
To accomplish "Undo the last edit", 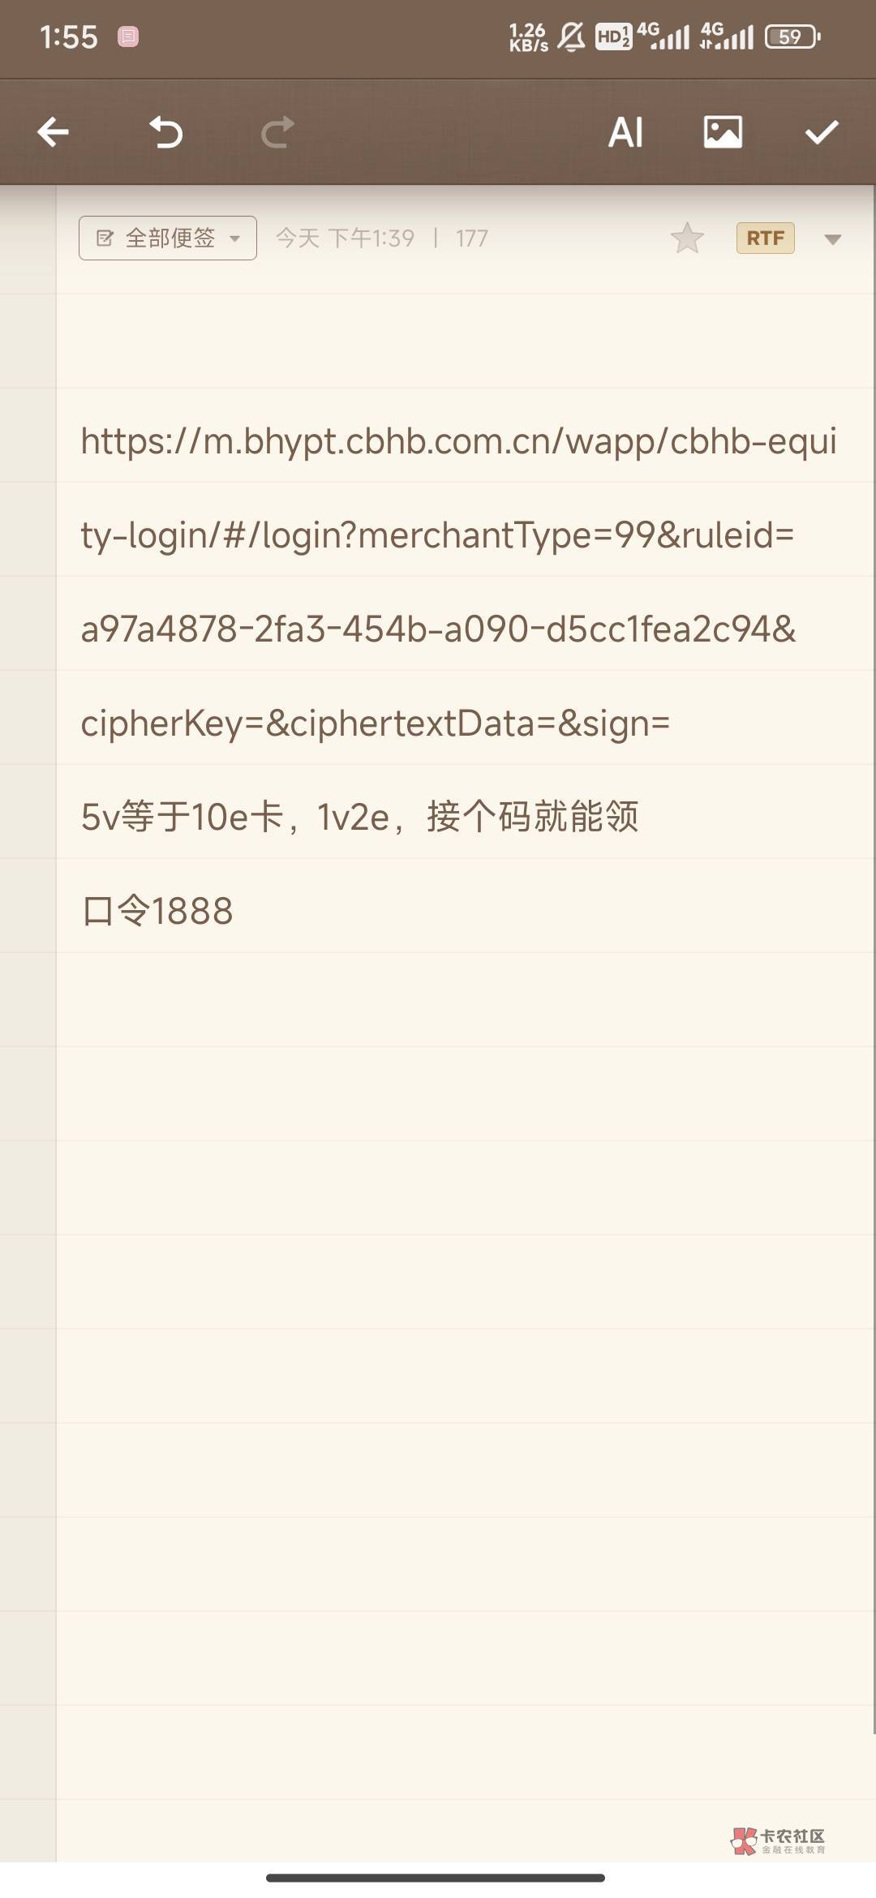I will 166,132.
